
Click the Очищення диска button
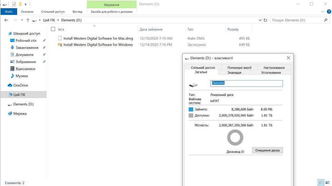tap(267, 150)
